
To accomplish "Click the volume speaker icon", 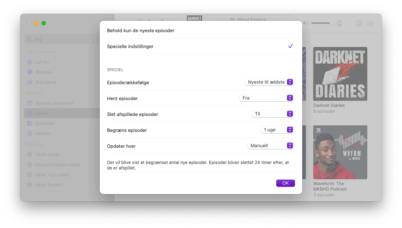I will coord(306,23).
